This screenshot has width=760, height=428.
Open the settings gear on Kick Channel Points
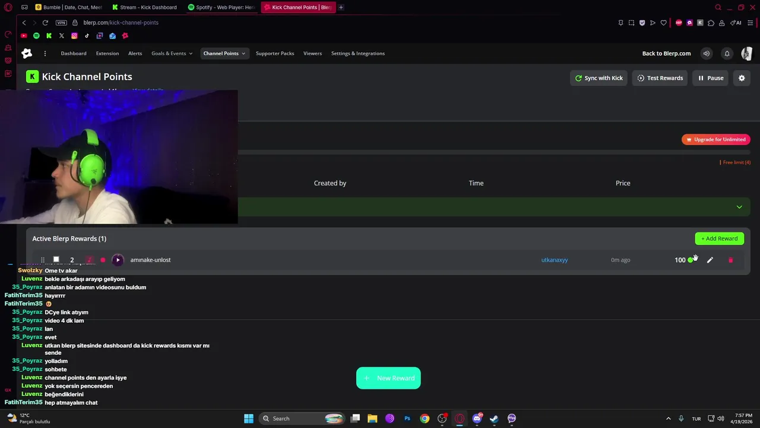point(742,78)
